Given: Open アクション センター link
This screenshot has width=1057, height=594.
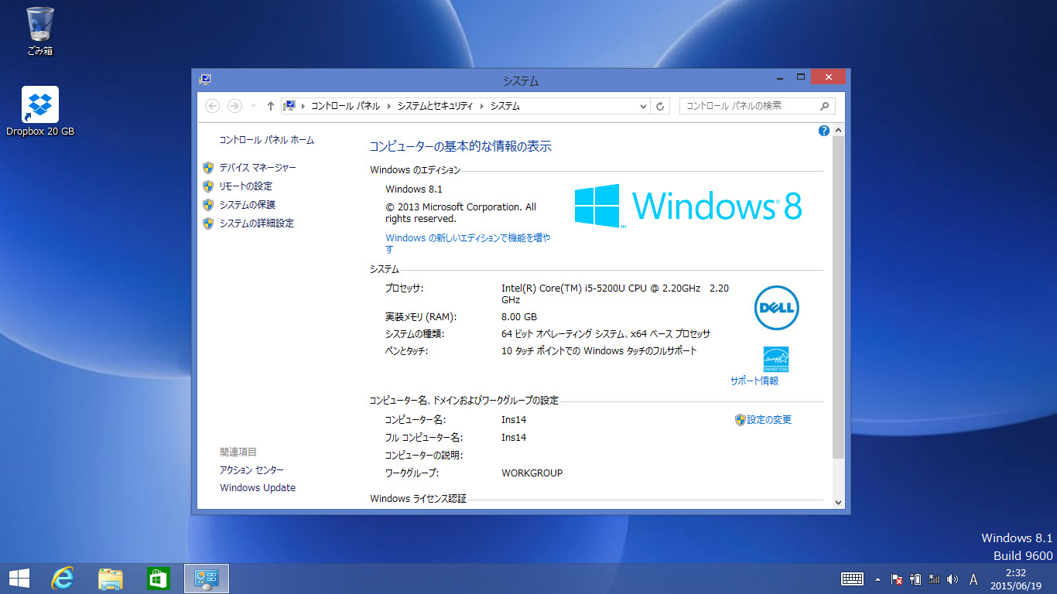Looking at the screenshot, I should (x=251, y=469).
